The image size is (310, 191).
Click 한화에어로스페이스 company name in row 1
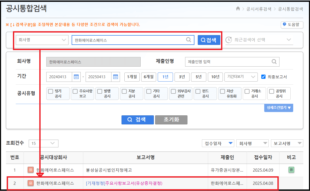(55, 170)
